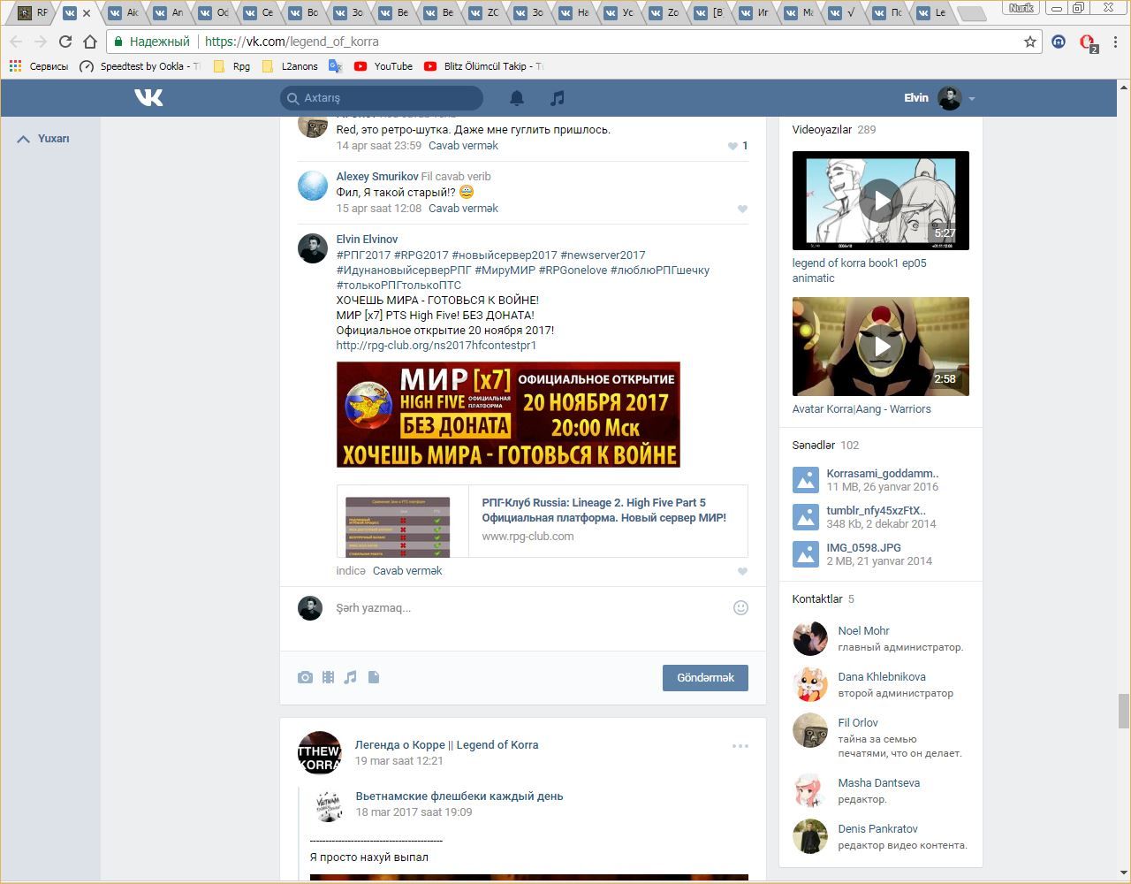Click the #newserver2017 hashtag
The height and width of the screenshot is (884, 1131).
[x=603, y=255]
